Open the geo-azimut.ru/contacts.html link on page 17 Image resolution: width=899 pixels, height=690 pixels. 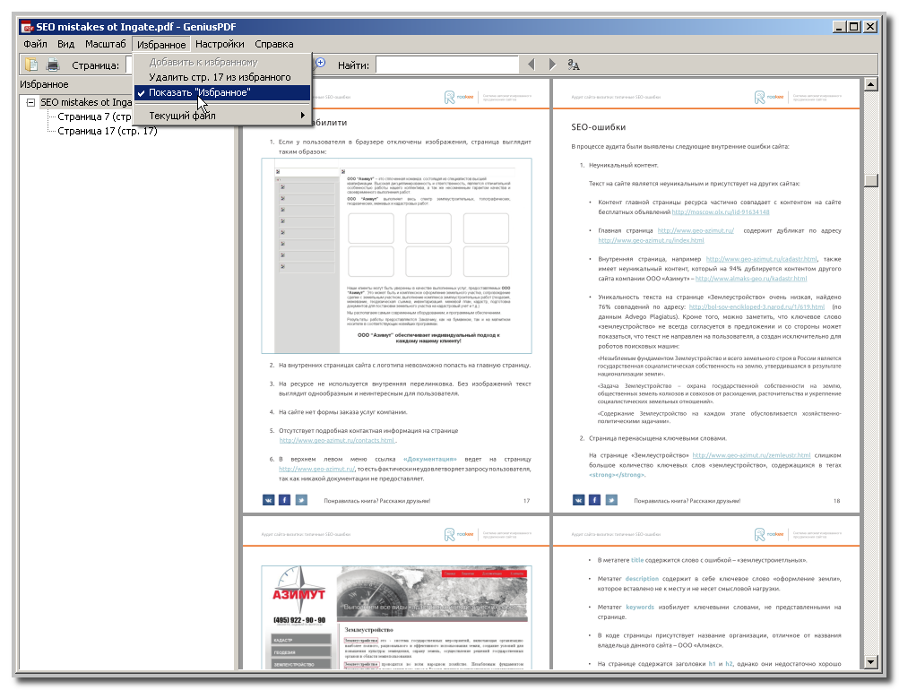click(337, 440)
